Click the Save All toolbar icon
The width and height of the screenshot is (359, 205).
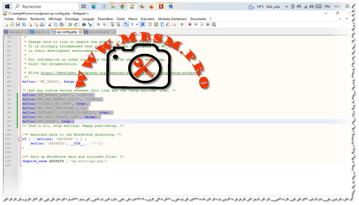pos(24,24)
